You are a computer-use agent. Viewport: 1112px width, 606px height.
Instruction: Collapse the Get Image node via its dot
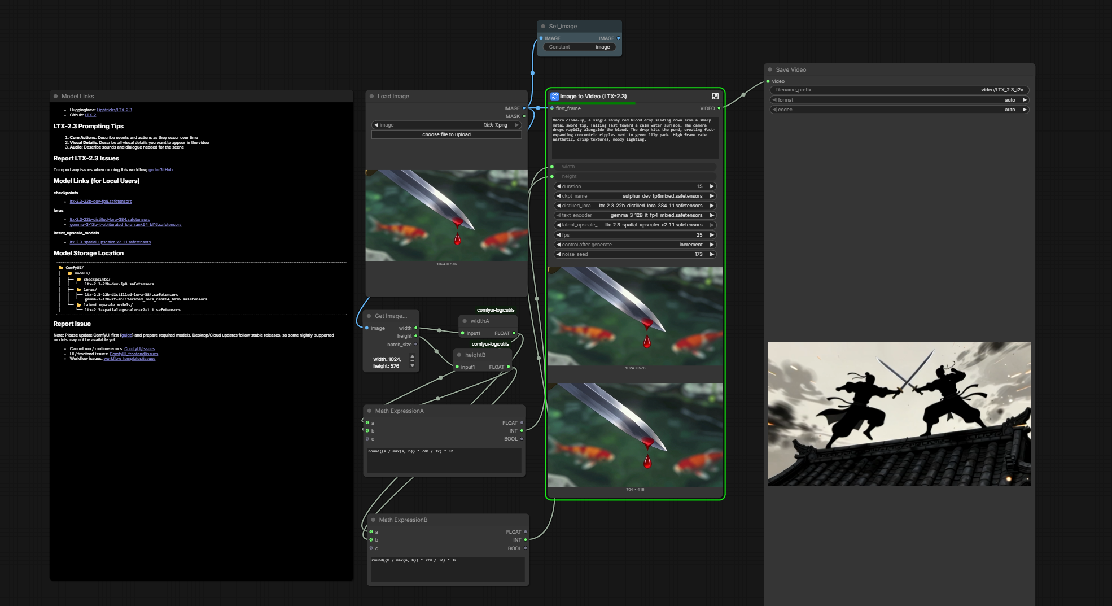369,316
